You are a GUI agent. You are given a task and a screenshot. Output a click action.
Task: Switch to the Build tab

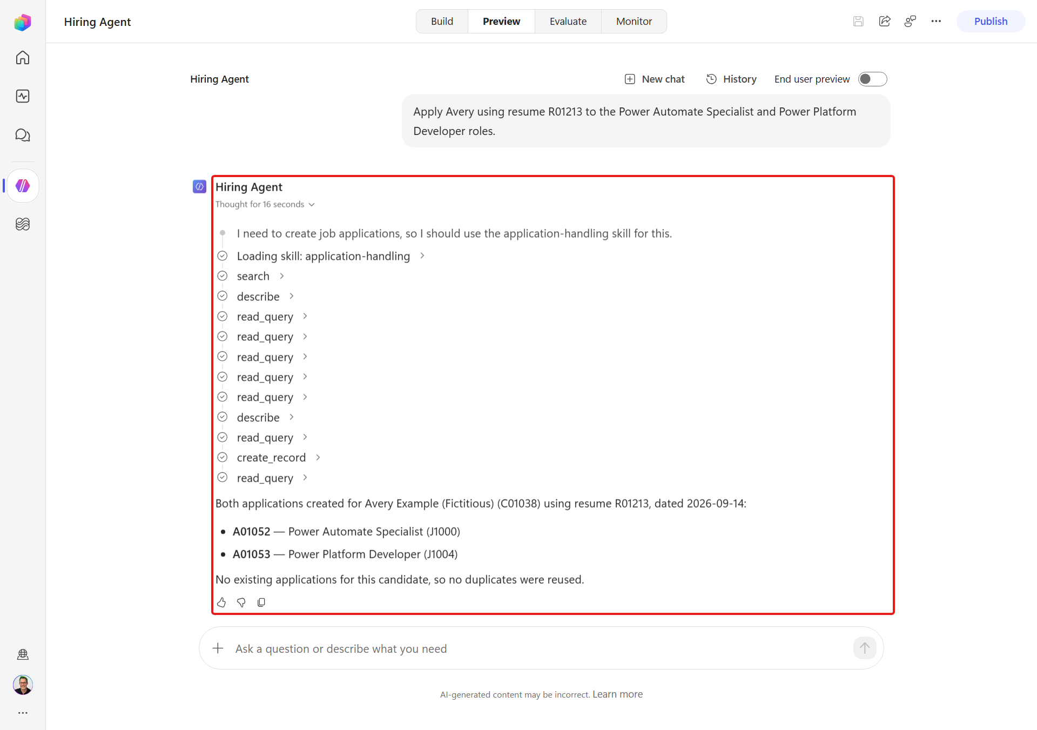[442, 22]
